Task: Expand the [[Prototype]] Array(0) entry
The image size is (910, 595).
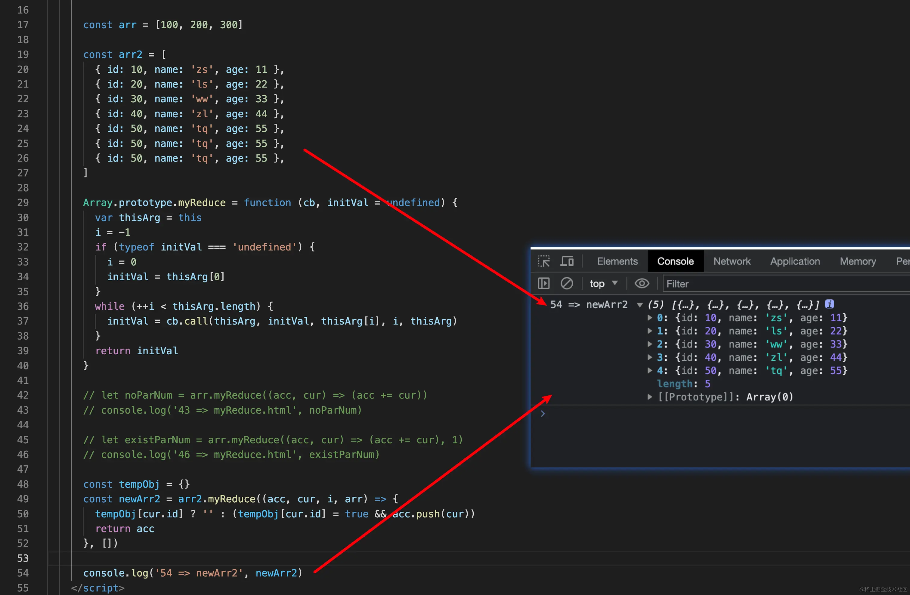Action: click(650, 397)
